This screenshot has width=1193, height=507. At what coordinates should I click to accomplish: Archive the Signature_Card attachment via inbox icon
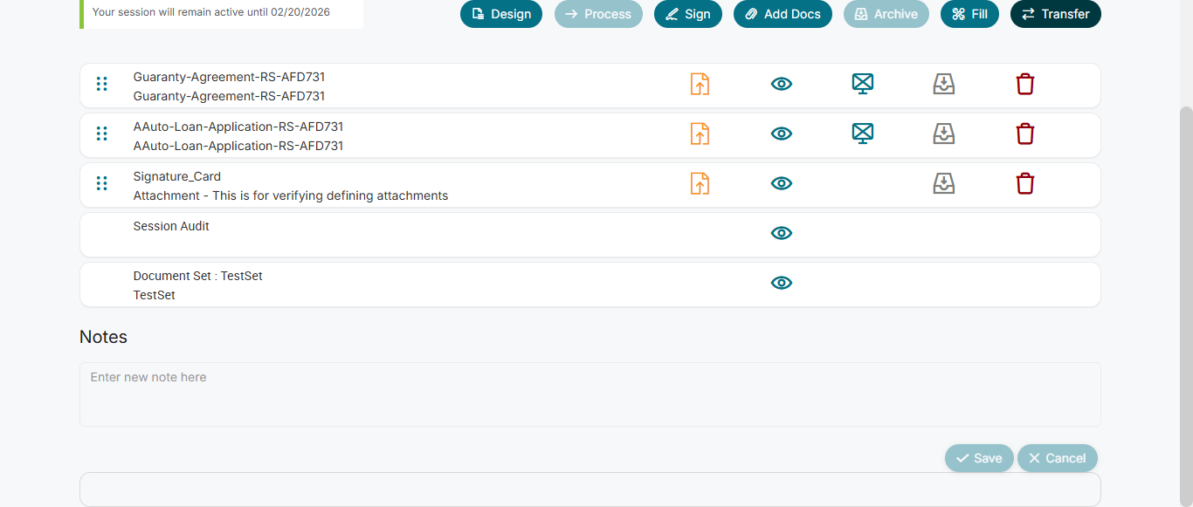pos(944,183)
